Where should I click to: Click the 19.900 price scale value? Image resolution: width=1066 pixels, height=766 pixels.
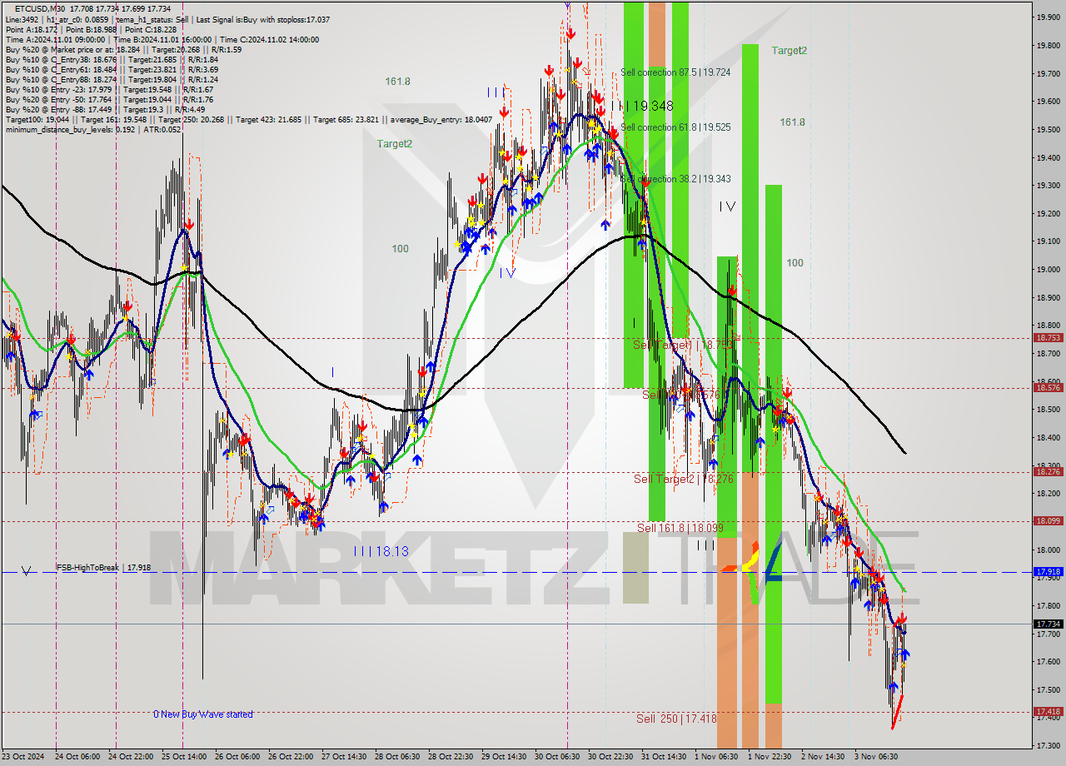click(x=1048, y=17)
